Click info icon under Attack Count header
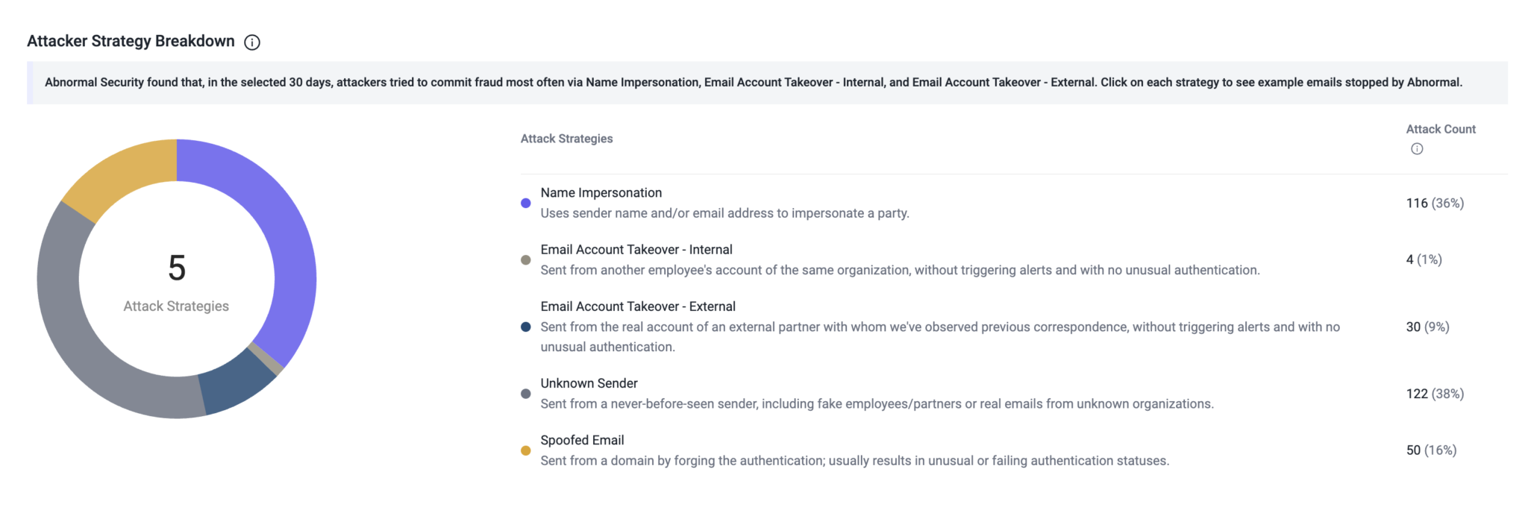This screenshot has height=507, width=1528. (1417, 149)
